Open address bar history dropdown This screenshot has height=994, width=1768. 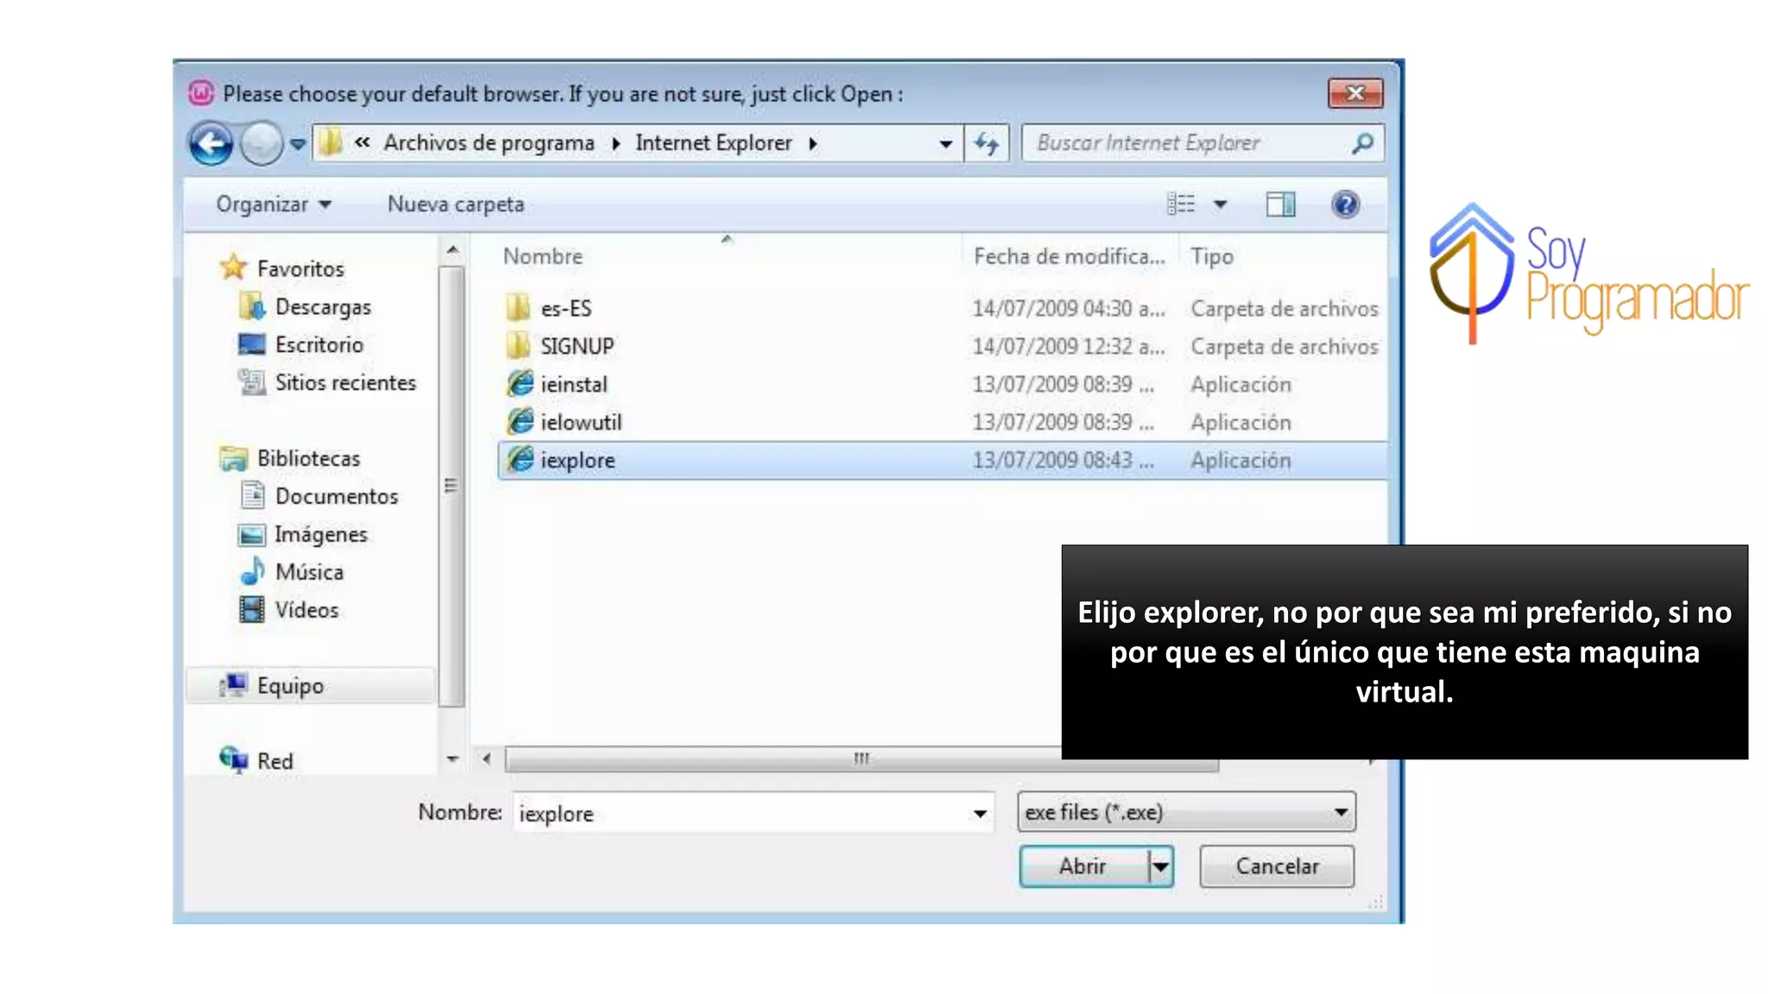tap(946, 144)
